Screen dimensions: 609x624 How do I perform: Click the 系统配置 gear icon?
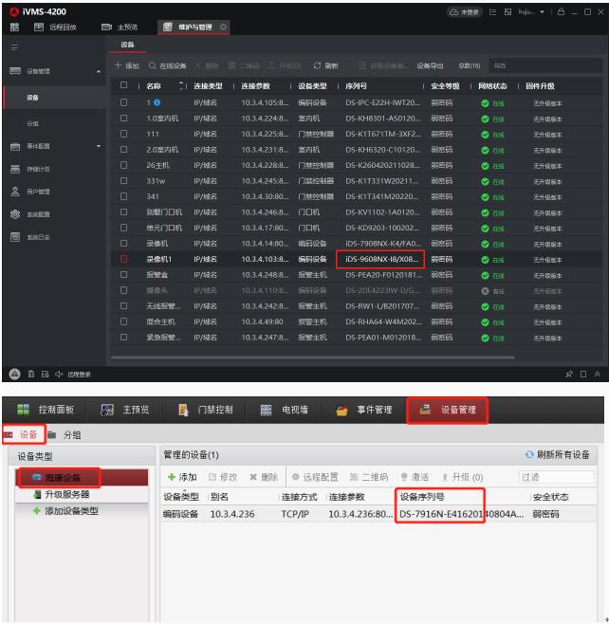pos(15,214)
